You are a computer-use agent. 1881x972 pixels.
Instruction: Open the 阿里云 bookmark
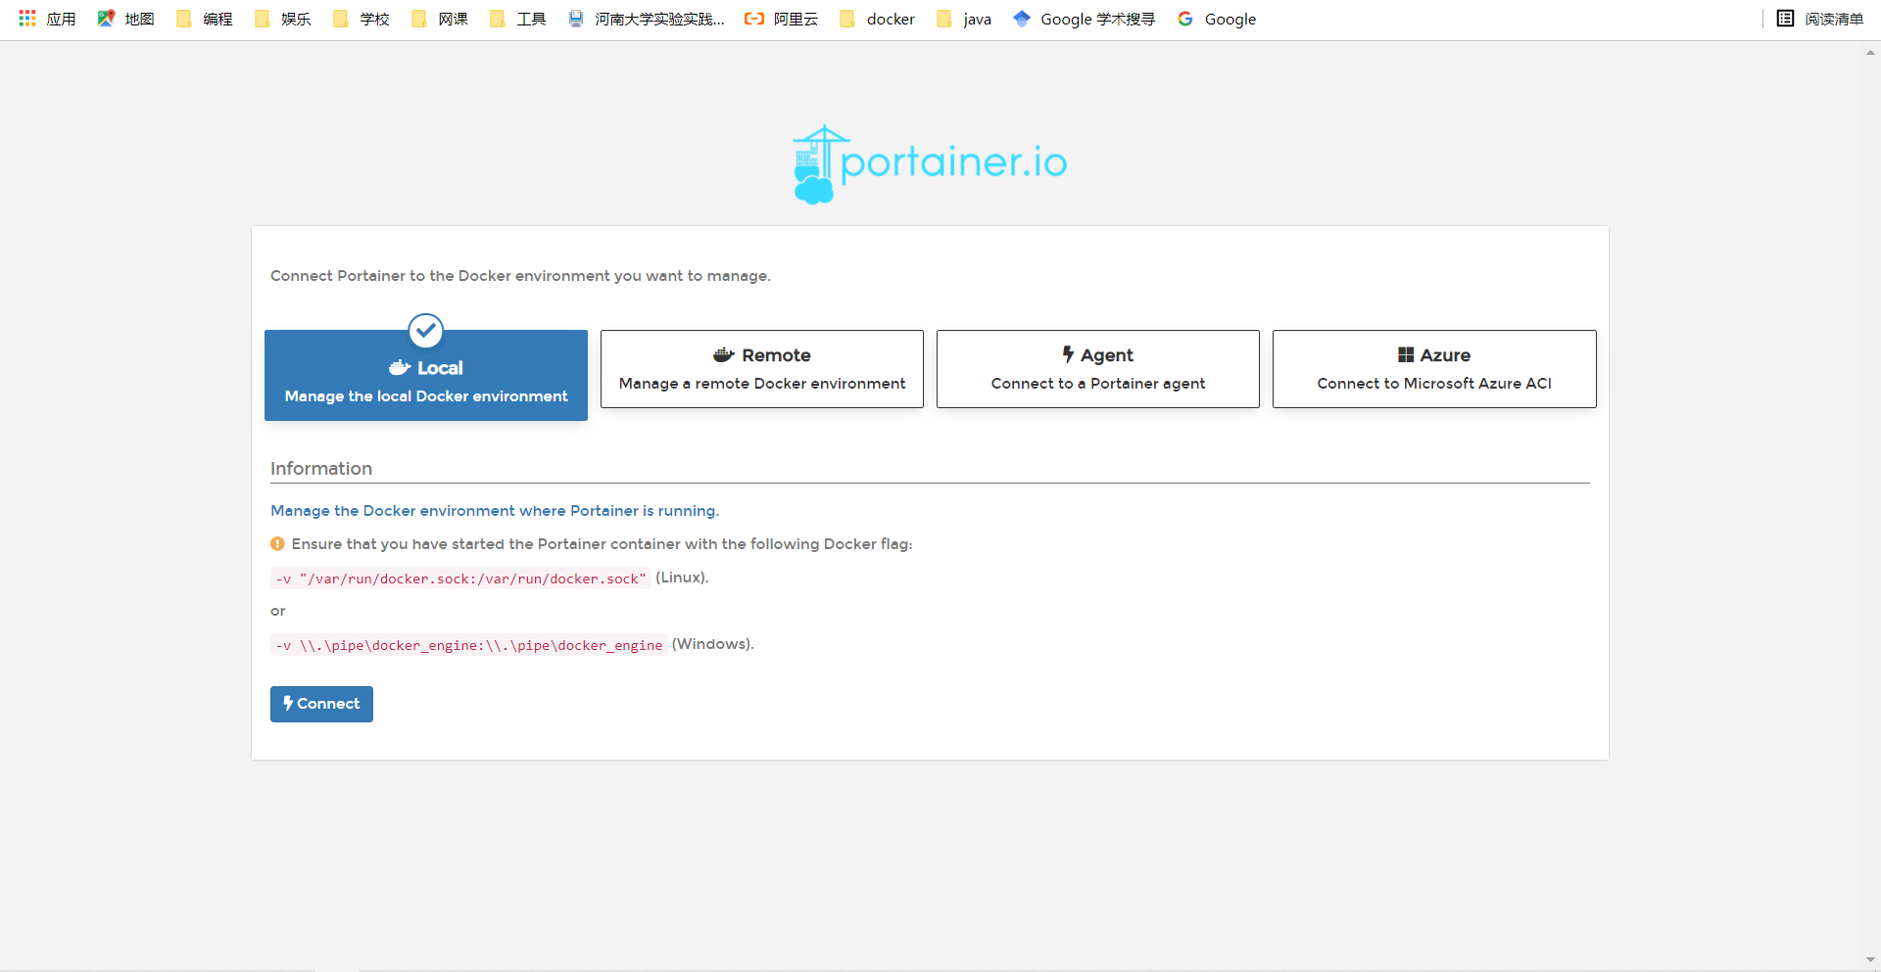[782, 19]
